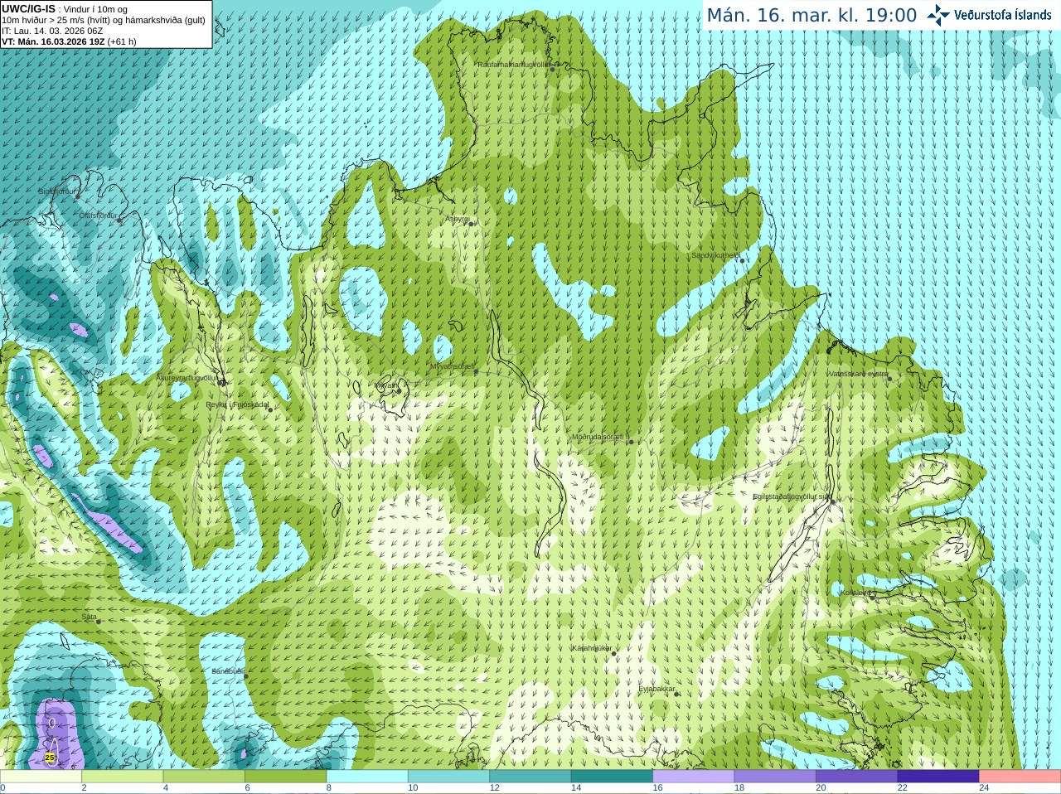The height and width of the screenshot is (794, 1061).
Task: Click the 18–20 m/s purple legend swatch
Action: click(x=775, y=777)
